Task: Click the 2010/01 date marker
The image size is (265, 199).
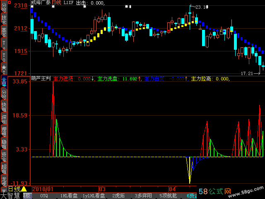Action: tap(43, 189)
